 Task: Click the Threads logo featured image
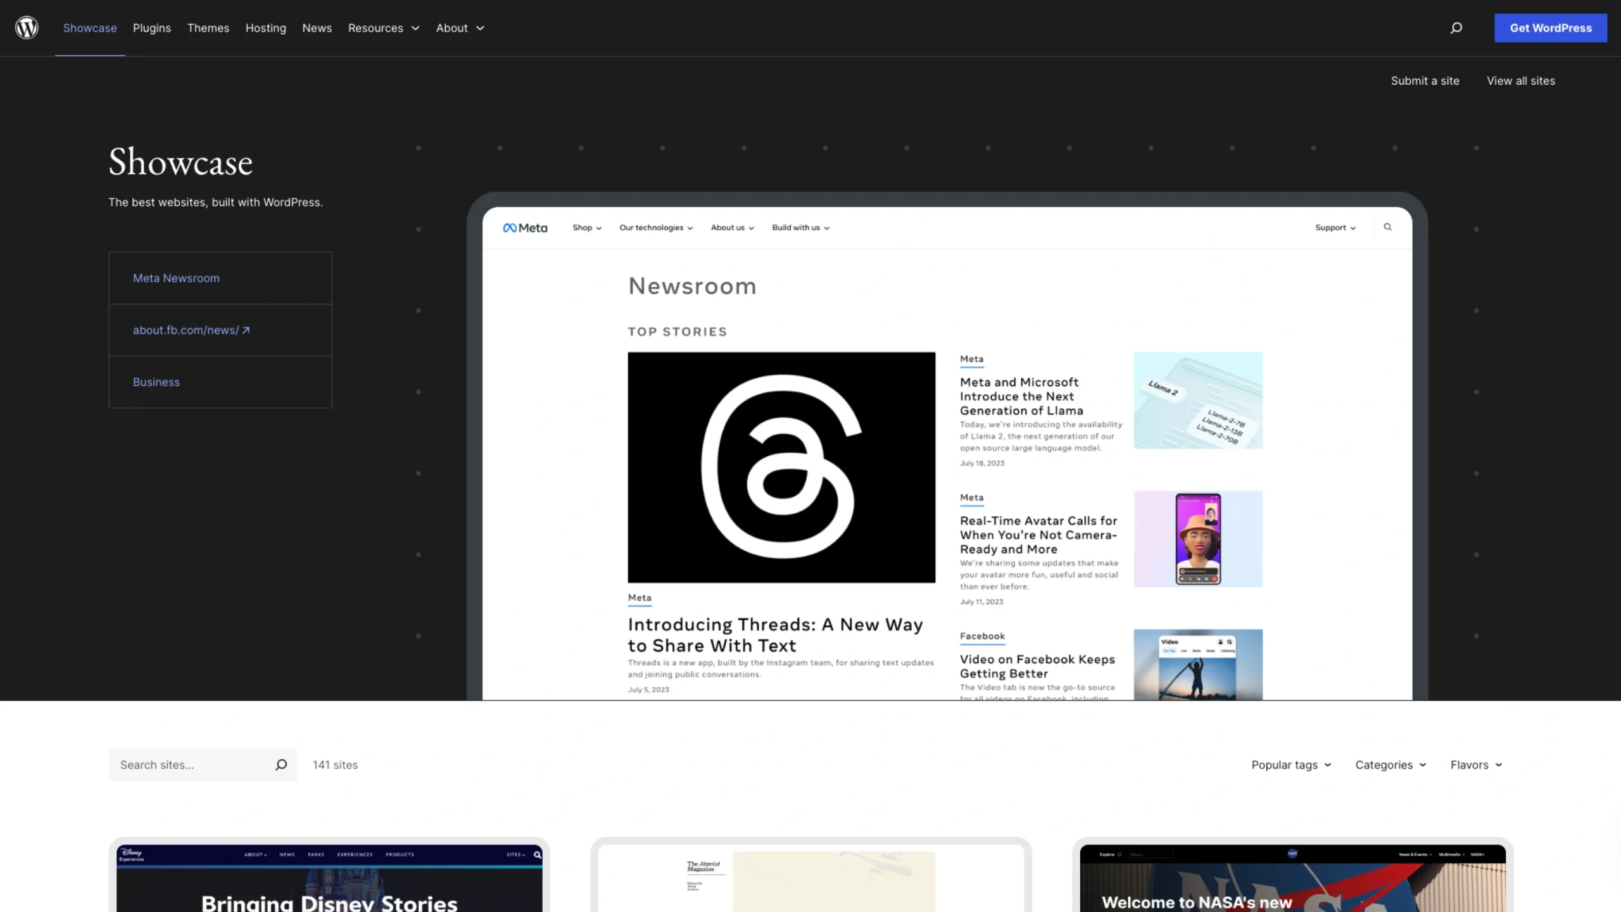click(x=781, y=467)
